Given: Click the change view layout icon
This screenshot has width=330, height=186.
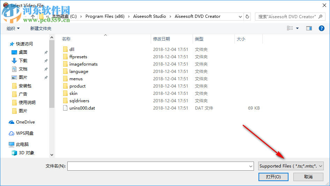Looking at the screenshot, I should tap(290, 28).
